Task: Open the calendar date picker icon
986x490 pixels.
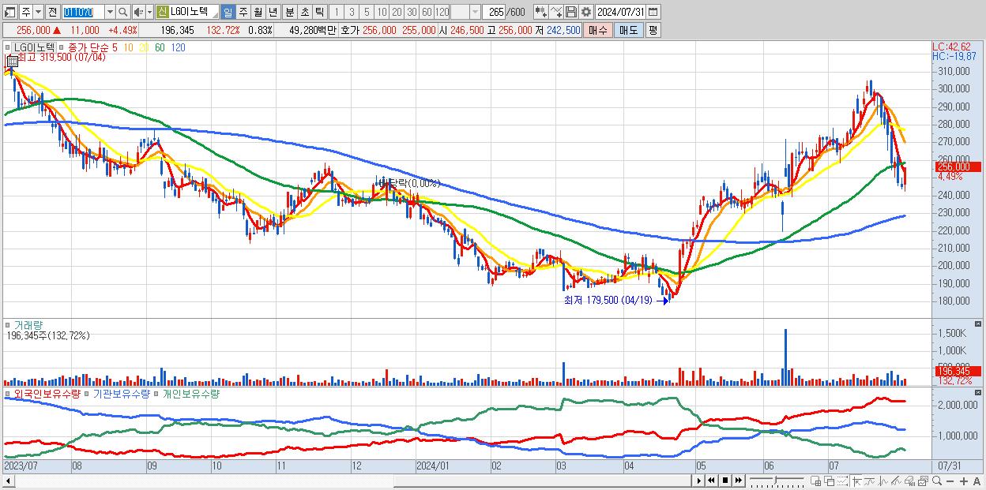Action: tap(653, 12)
